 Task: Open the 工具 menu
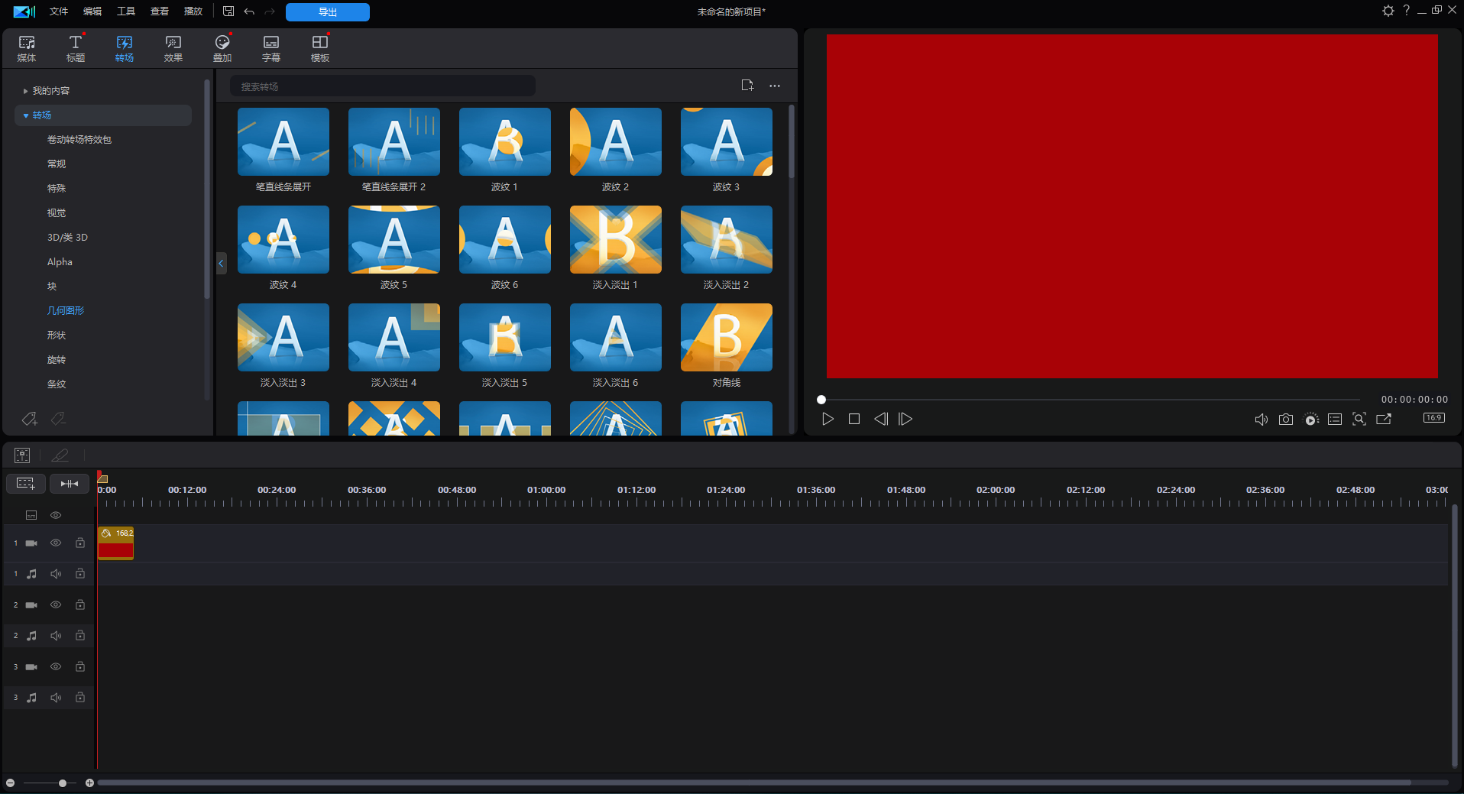pos(126,11)
